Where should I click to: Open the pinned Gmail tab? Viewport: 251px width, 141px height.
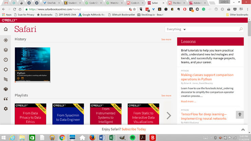[6, 3]
